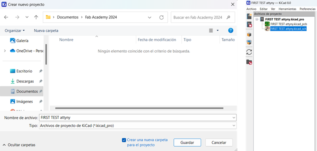Click the 'Archivos de proyecto' panel header
Screen dimensions: 317x151
pos(284,14)
